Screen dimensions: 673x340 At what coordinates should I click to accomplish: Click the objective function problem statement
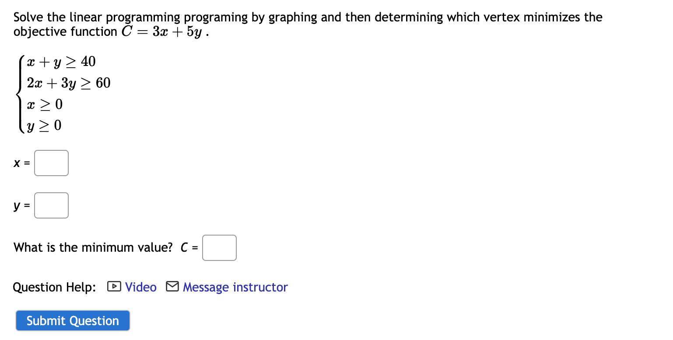tap(306, 24)
